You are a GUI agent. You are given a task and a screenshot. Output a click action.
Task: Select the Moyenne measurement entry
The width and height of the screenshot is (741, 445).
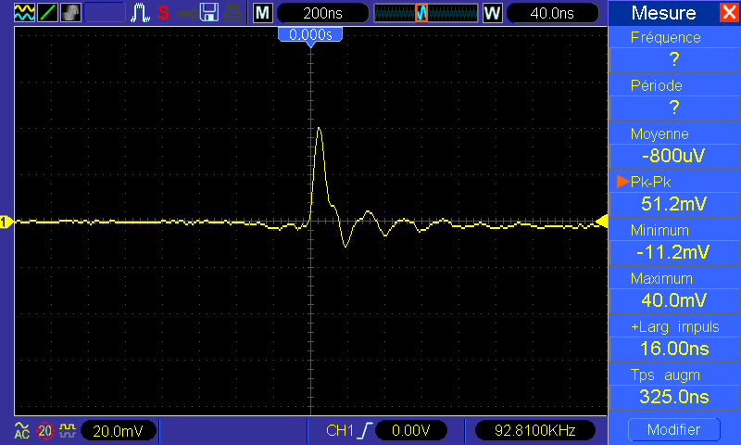point(673,145)
